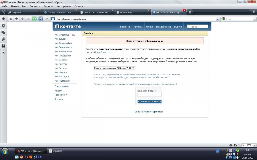Click the Активировать анкету button
This screenshot has height=160, width=257.
click(x=149, y=101)
